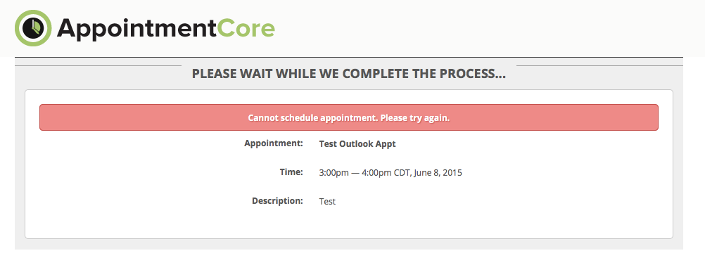The width and height of the screenshot is (705, 265).
Task: Click the 3:00pm start time
Action: pos(334,172)
